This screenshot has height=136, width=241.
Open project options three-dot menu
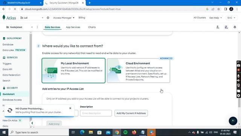(37, 27)
